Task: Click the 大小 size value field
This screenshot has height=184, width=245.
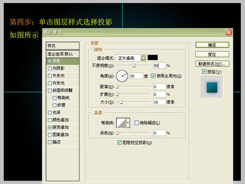Action: pos(159,102)
